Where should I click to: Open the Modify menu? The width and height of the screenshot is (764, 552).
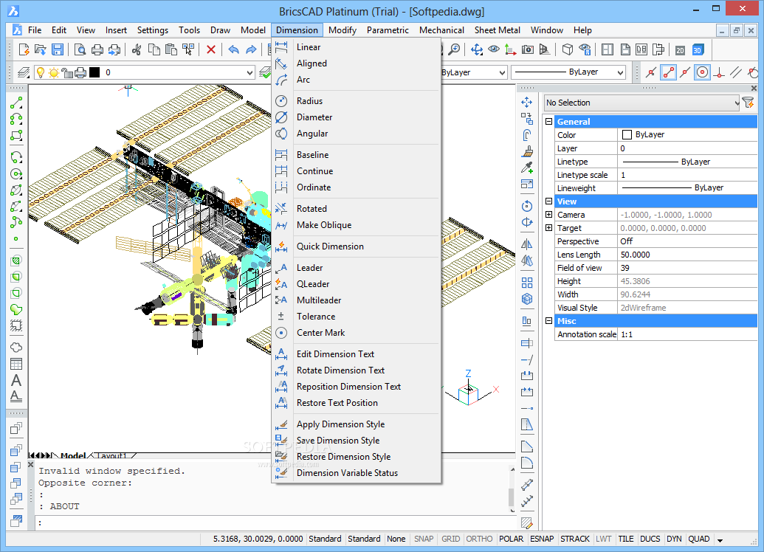click(343, 30)
